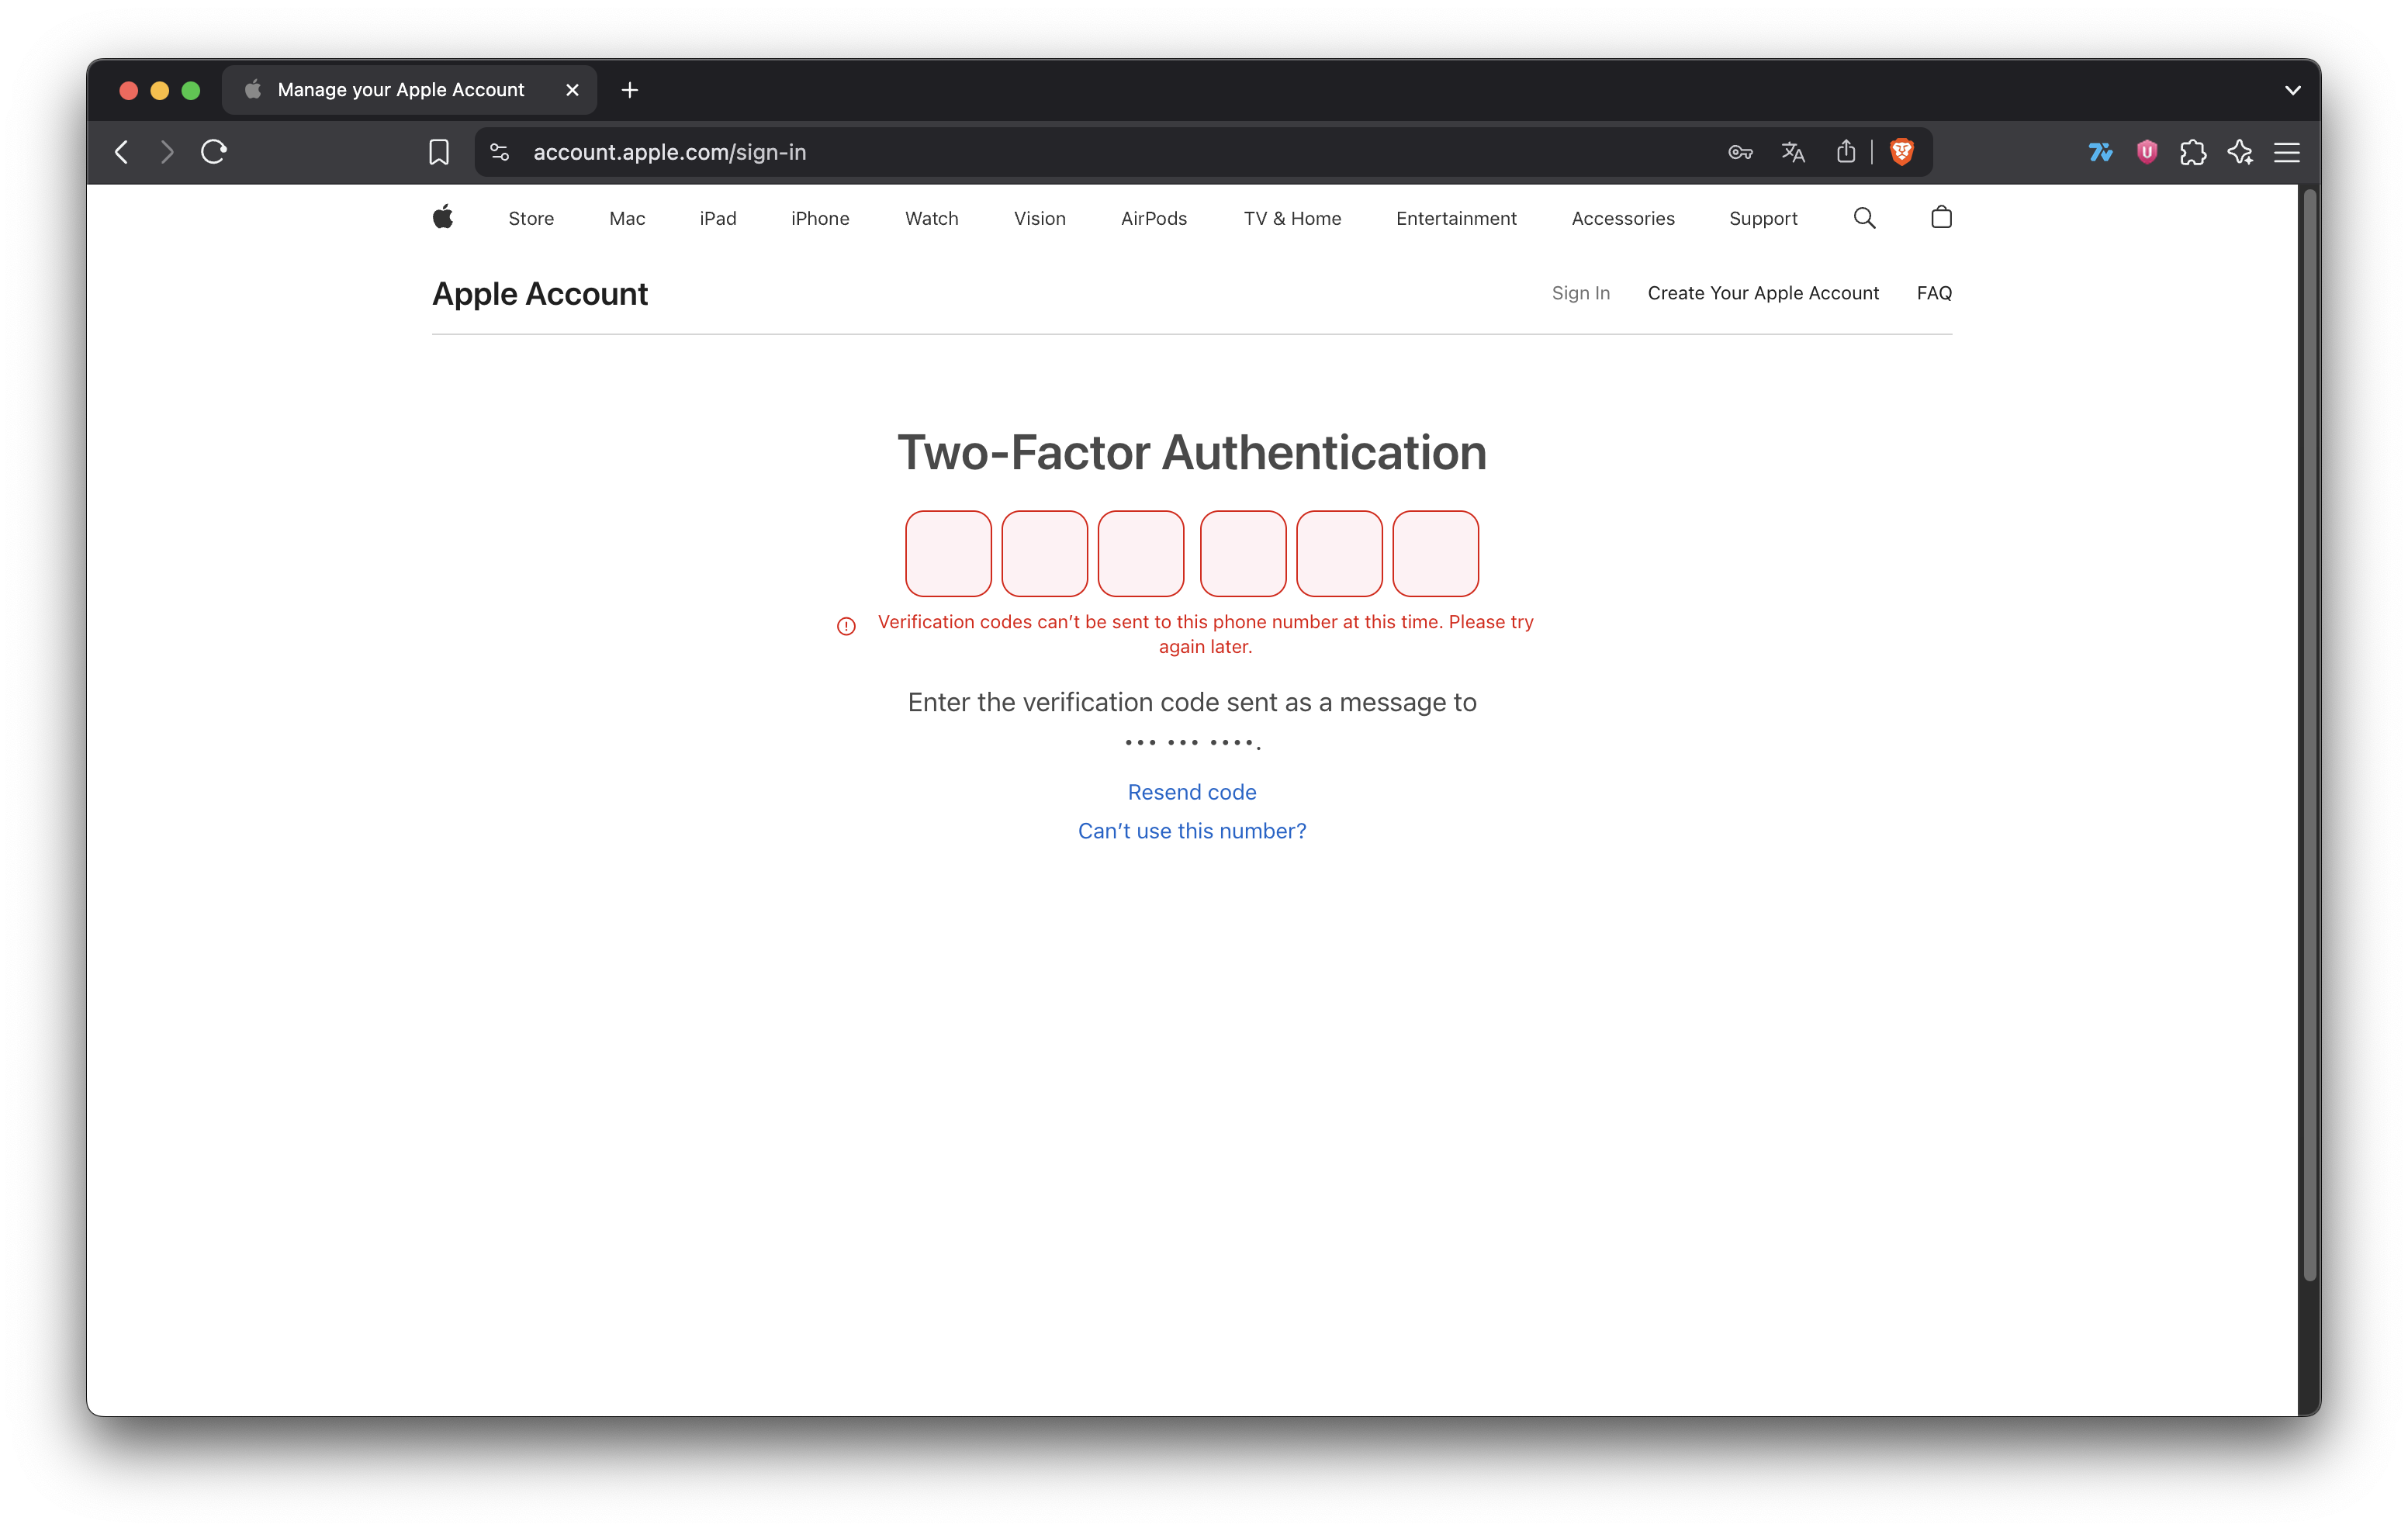Viewport: 2408px width, 1531px height.
Task: Click "Can't use this number?" link
Action: pos(1192,831)
